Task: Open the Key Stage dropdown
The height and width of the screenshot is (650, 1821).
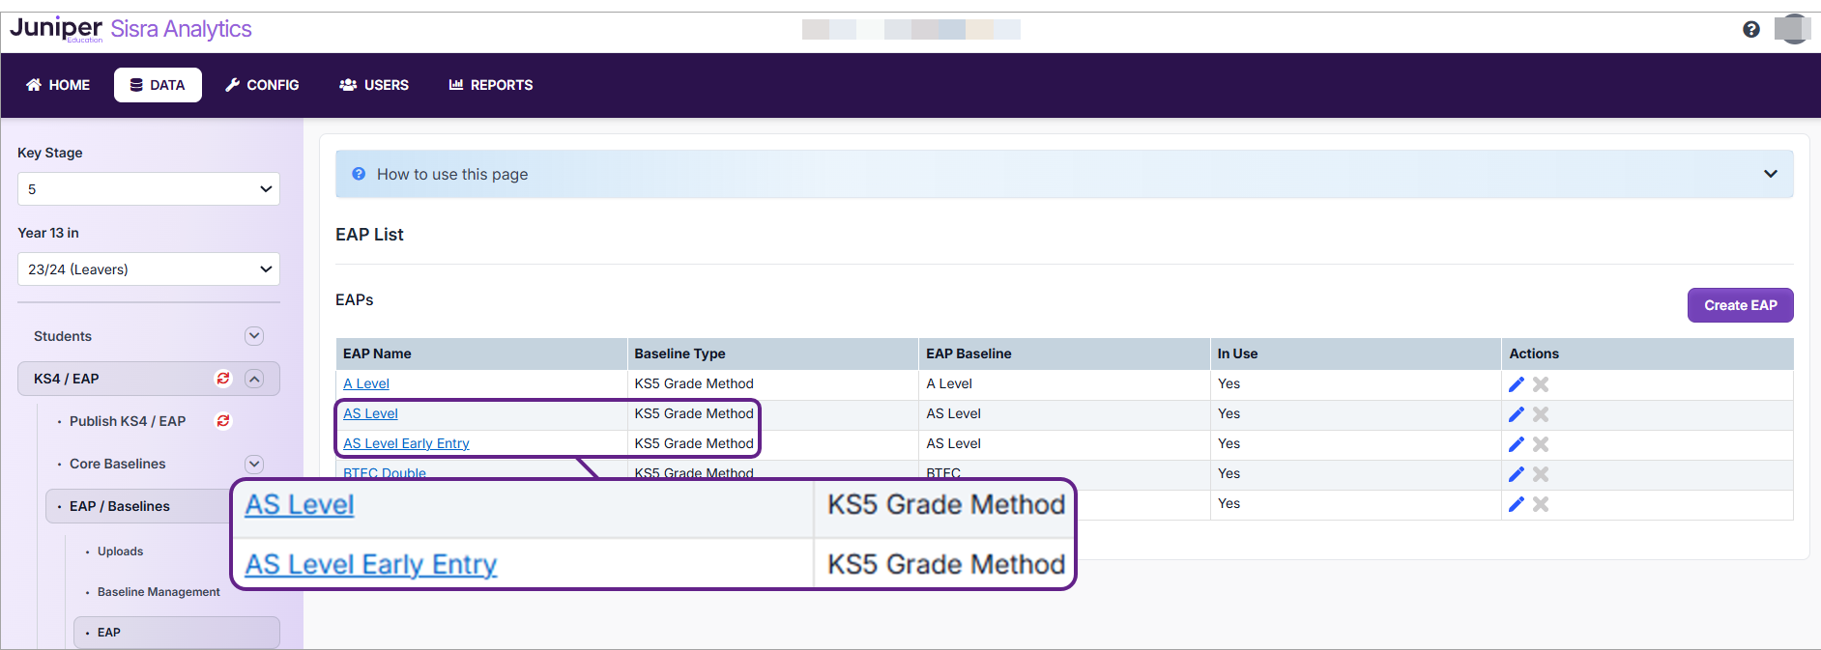Action: [149, 189]
